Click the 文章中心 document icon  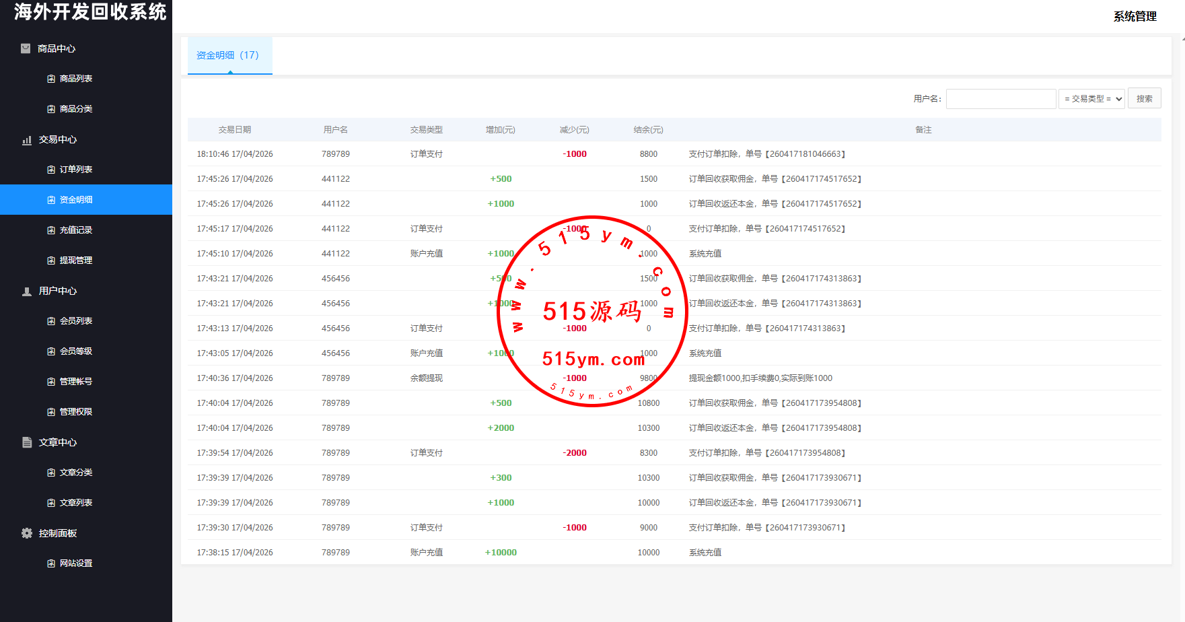27,442
